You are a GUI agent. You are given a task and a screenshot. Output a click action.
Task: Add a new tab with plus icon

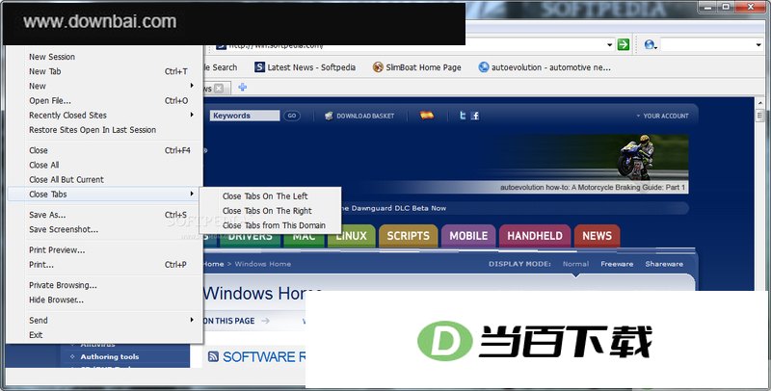tap(243, 88)
